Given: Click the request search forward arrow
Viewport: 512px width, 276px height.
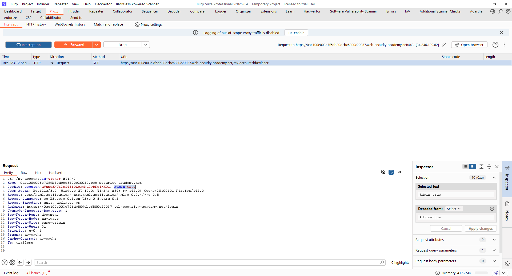Looking at the screenshot, I should tap(28, 262).
